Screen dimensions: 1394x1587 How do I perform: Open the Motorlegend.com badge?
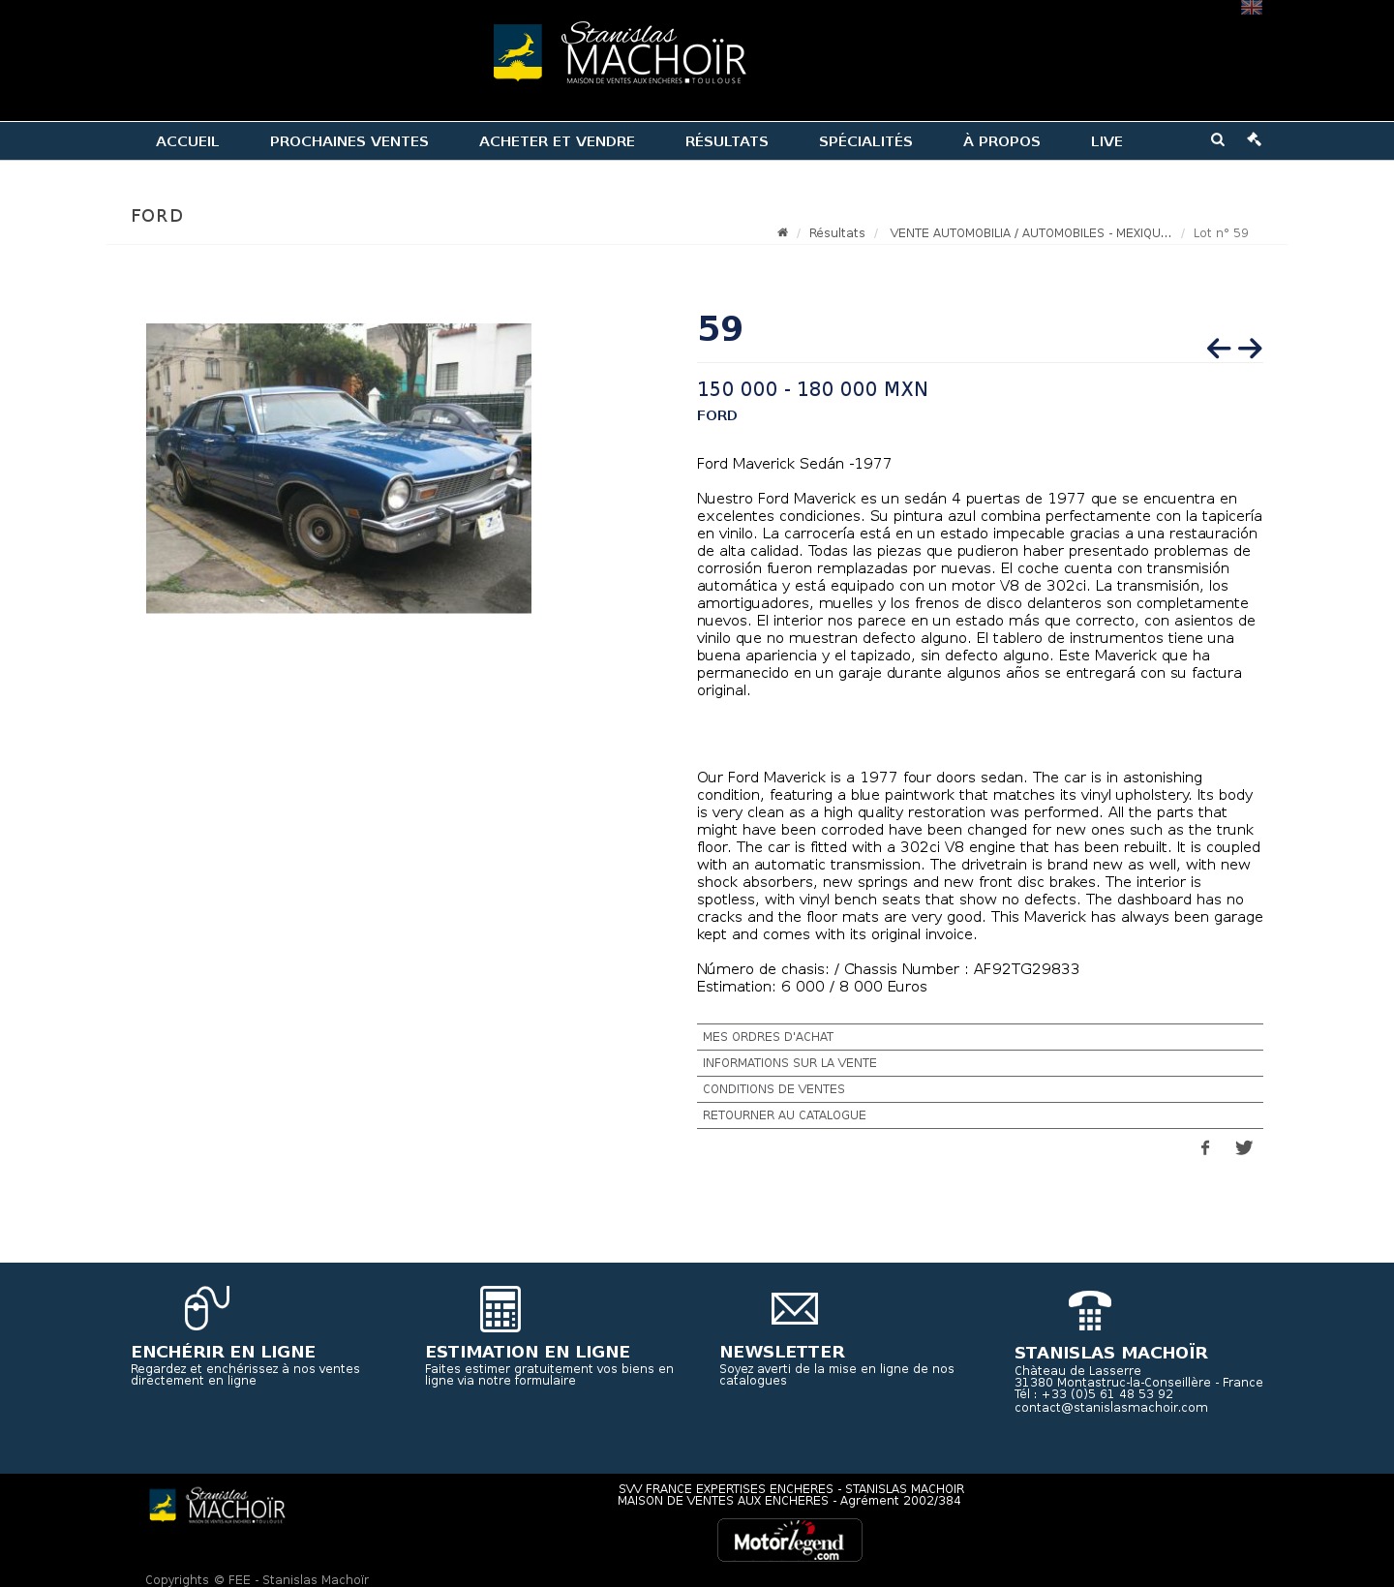point(790,1540)
